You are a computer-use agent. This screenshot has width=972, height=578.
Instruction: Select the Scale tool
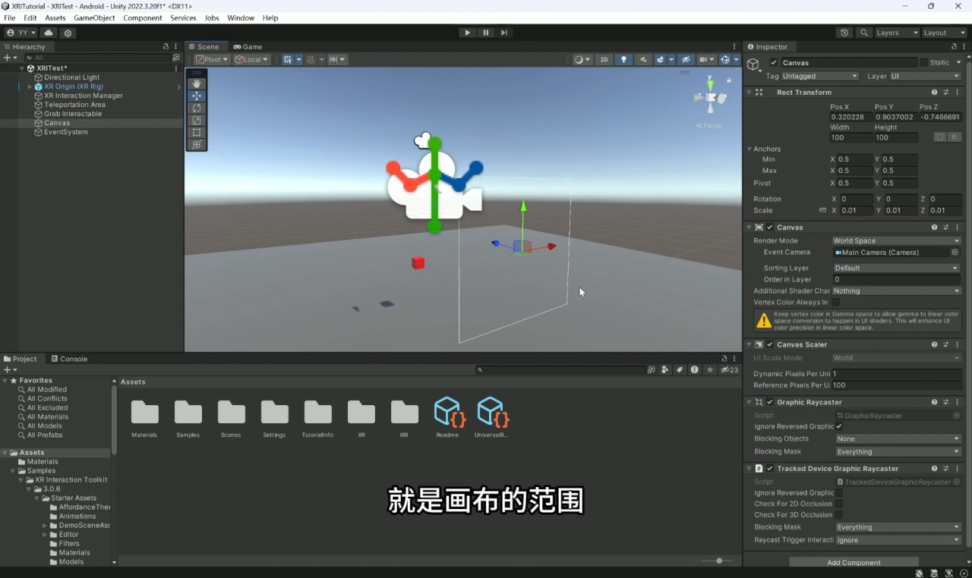click(x=197, y=120)
